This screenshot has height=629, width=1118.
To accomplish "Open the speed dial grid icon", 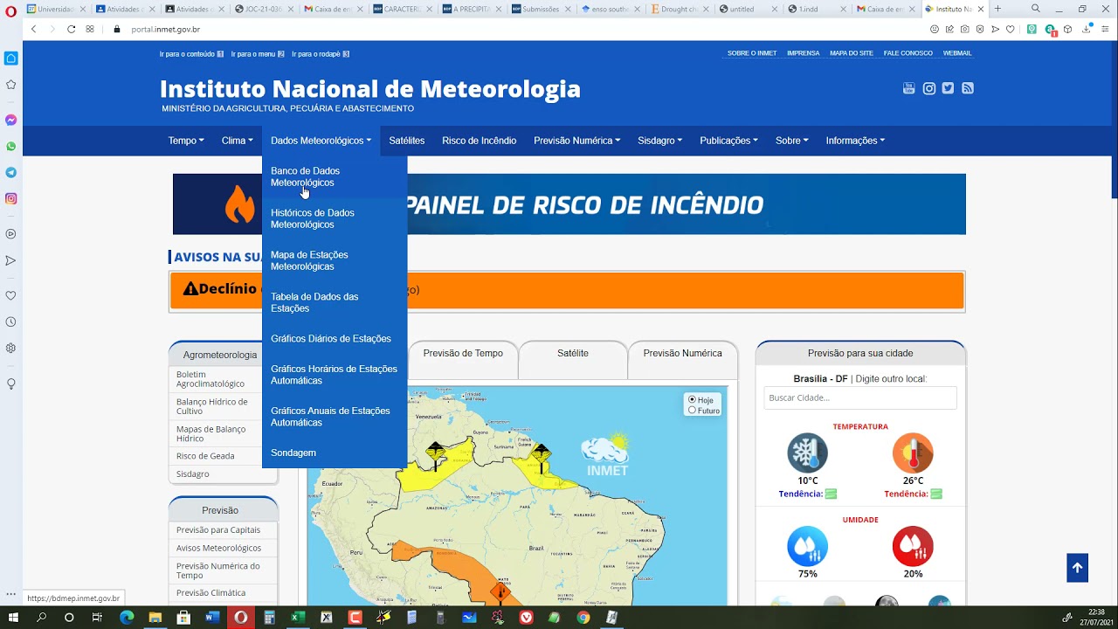I will coord(90,29).
